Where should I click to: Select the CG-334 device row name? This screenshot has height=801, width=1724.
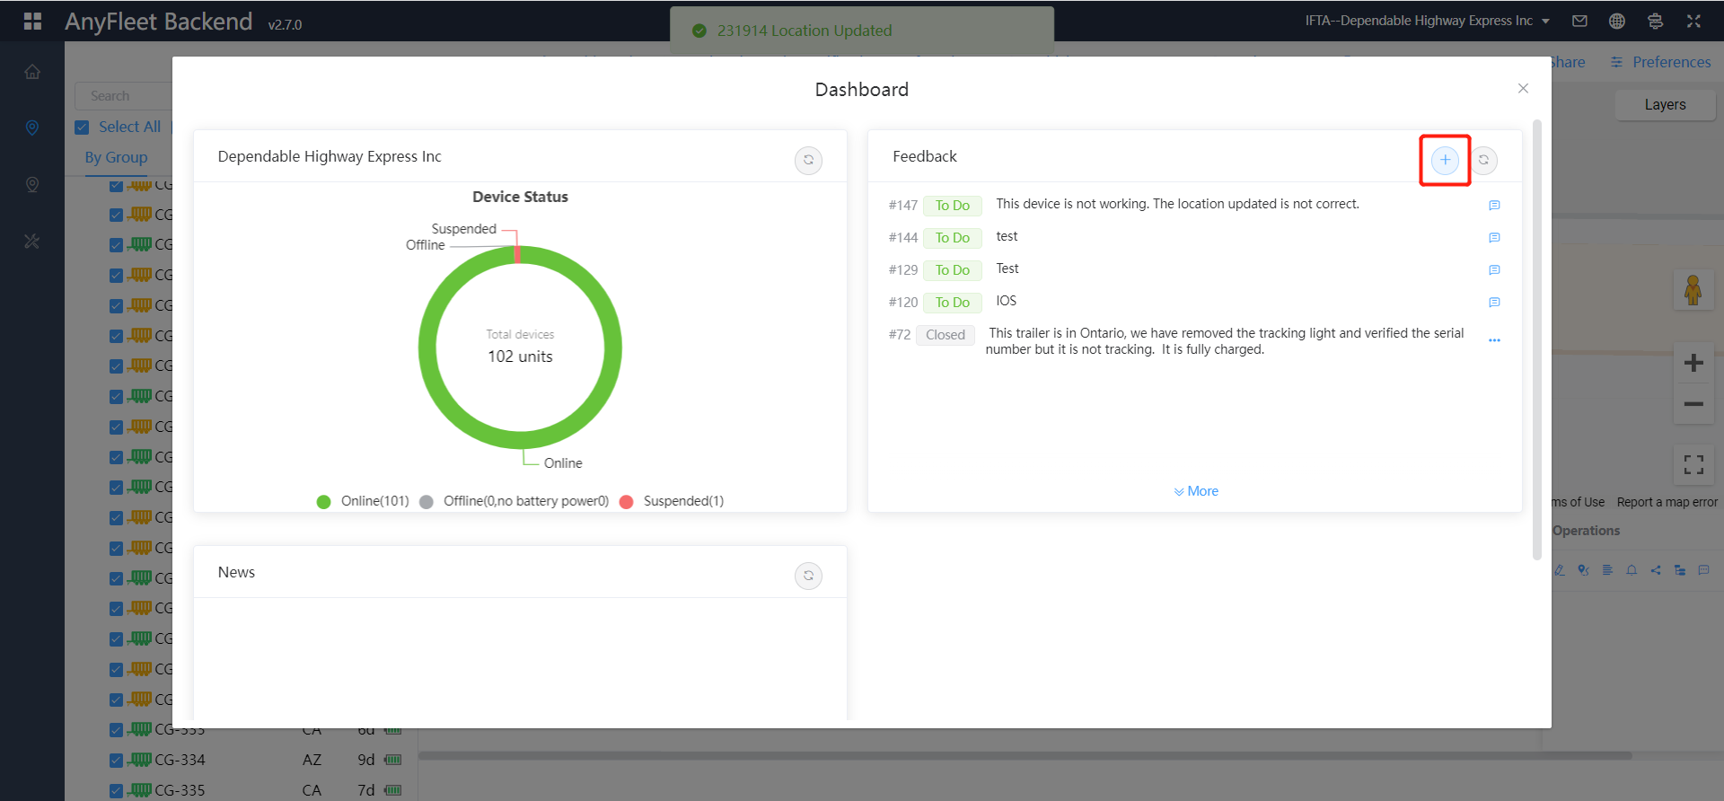click(x=180, y=760)
